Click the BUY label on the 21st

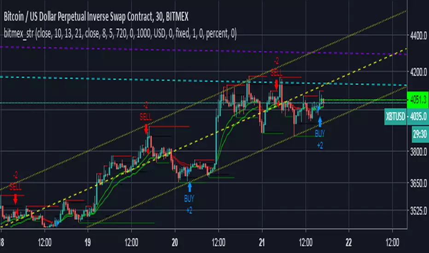click(320, 133)
